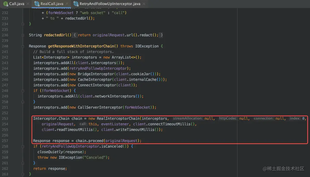Click CallServerInterceptor on line 251

100,107
